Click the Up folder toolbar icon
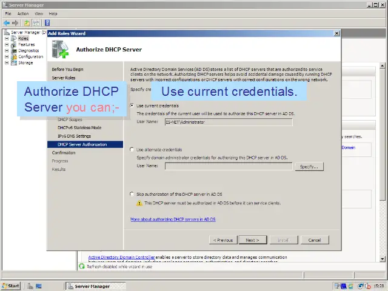Viewport: 388px width, 291px height. pos(27,23)
